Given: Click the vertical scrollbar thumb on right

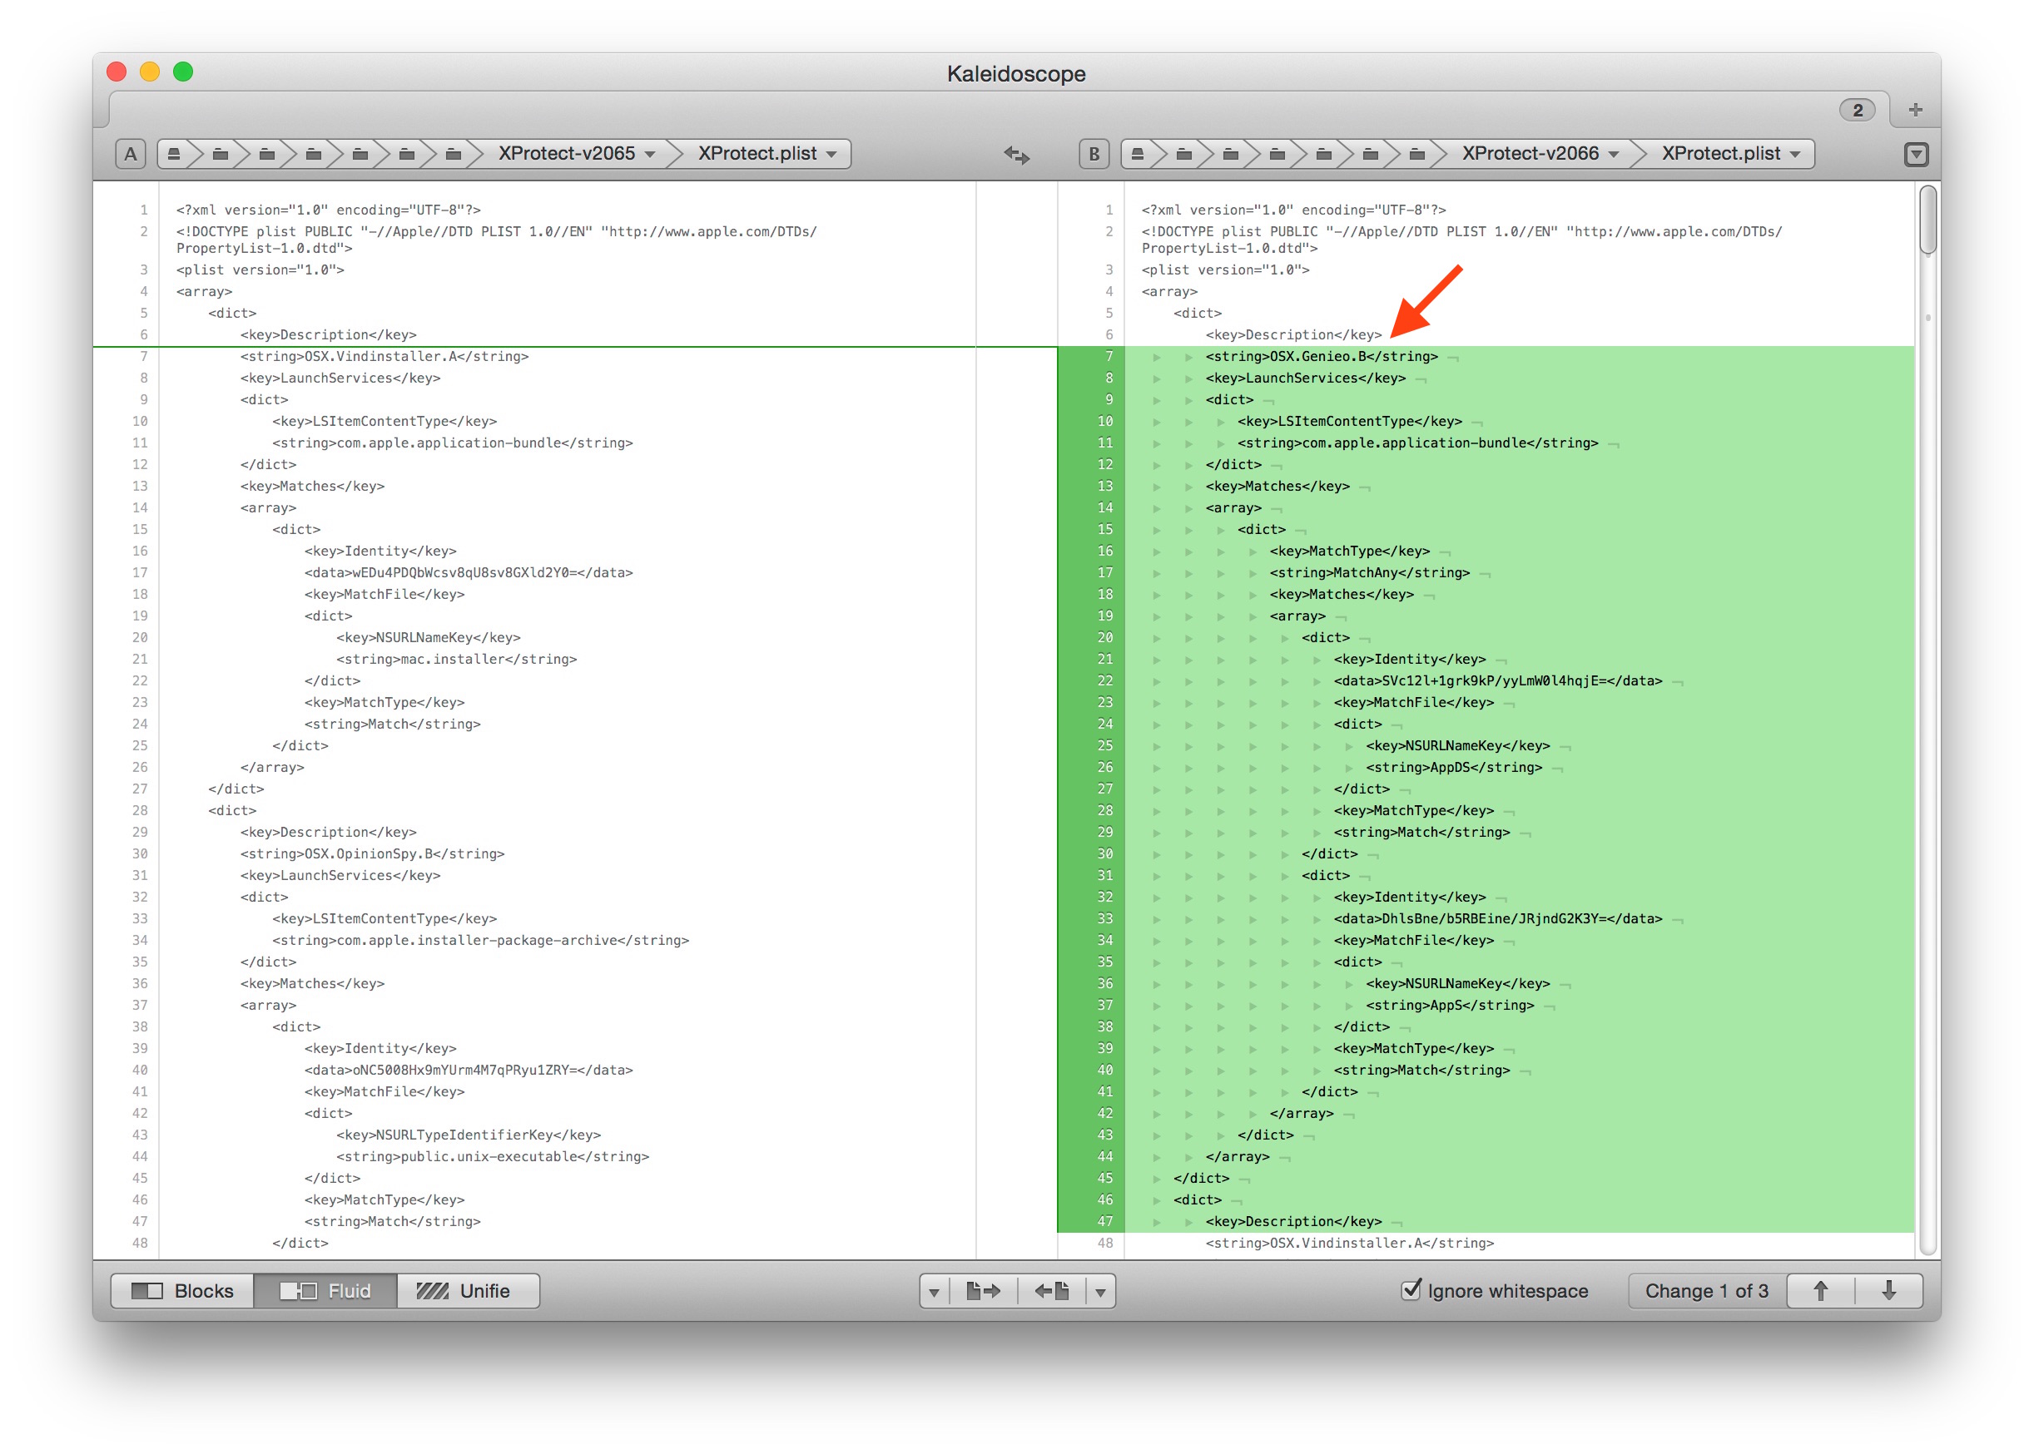Looking at the screenshot, I should click(1927, 220).
